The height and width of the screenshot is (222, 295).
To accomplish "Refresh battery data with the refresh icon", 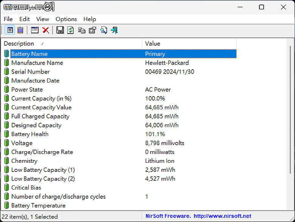I will coord(71,30).
